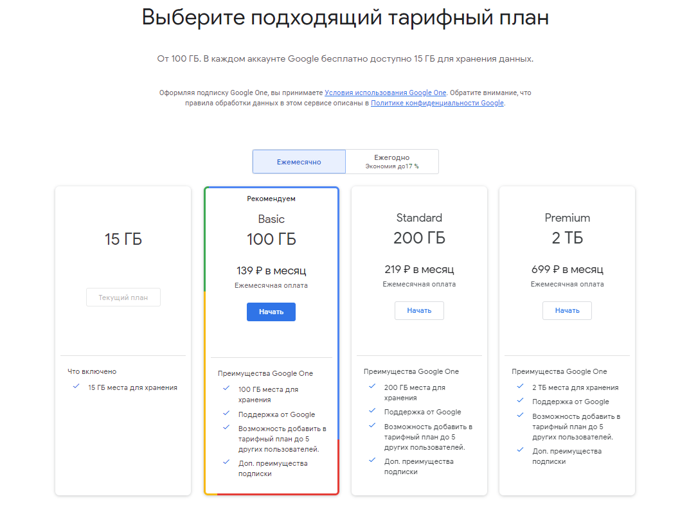Click checkmark beside Premium Поддержка от Google
This screenshot has height=514, width=680.
[x=520, y=400]
